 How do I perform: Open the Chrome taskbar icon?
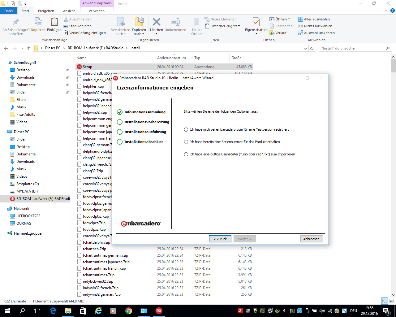coord(129,311)
